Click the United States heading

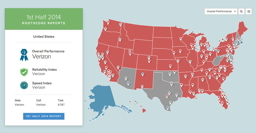point(44,37)
